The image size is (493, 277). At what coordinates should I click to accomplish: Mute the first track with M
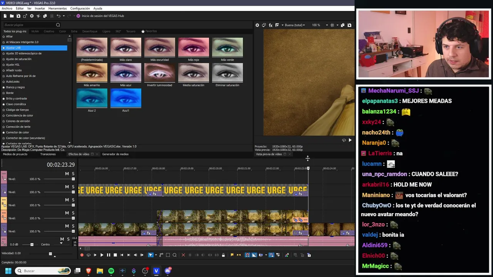pos(67,174)
